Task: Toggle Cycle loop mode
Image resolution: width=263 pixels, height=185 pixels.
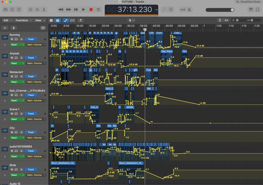Action: pyautogui.click(x=98, y=10)
